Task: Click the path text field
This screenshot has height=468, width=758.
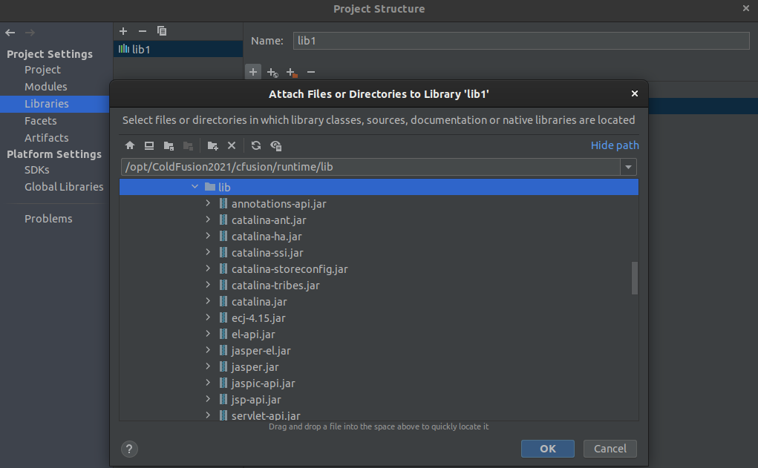Action: 370,167
